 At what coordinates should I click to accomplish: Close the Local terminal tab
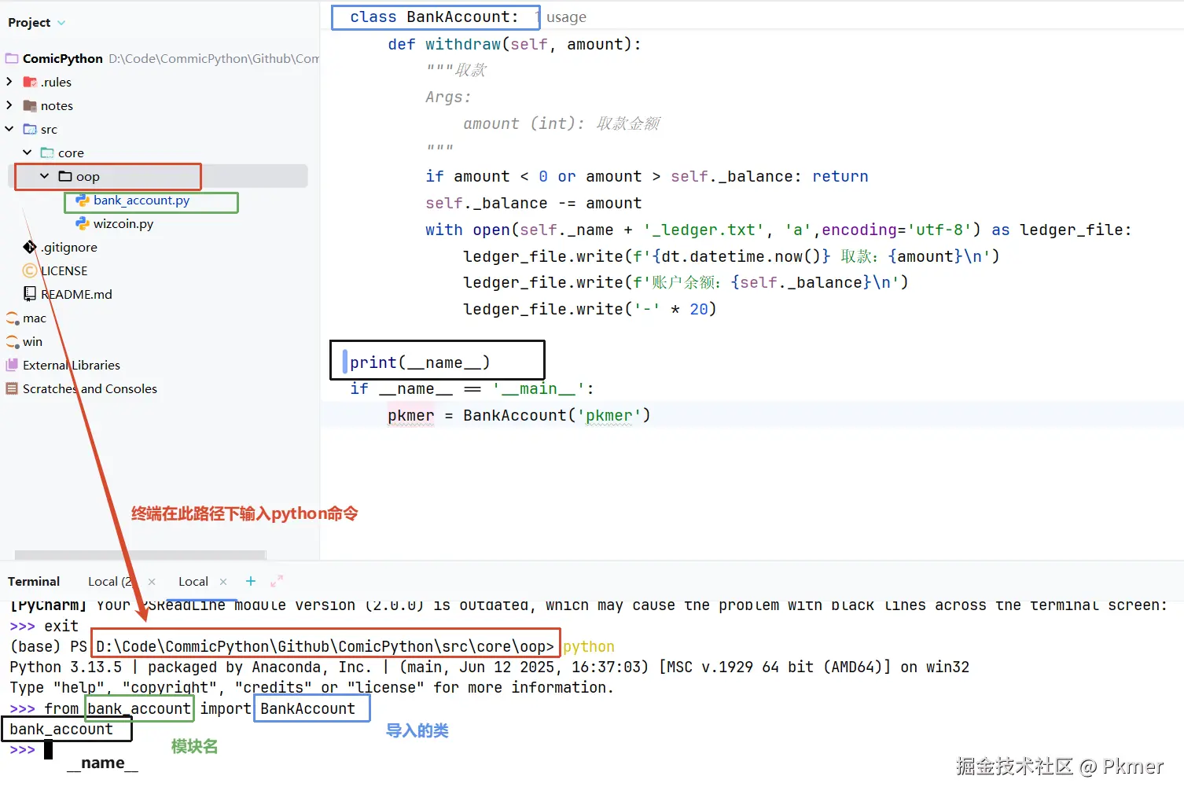[223, 582]
